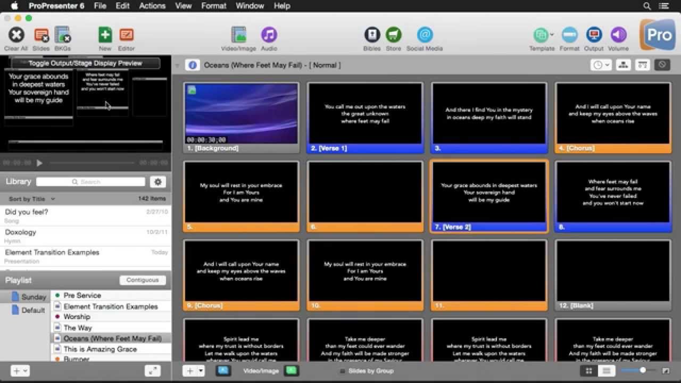Viewport: 681px width, 383px height.
Task: Open the Store icon
Action: tap(393, 35)
